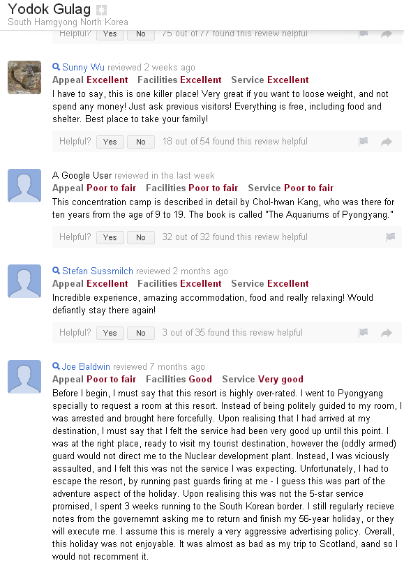404x561 pixels.
Task: Open Joe Baldwin's profile link
Action: pos(86,366)
